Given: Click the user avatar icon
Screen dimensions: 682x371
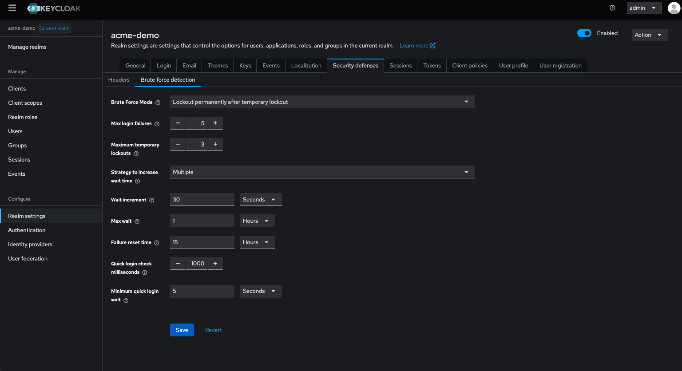Looking at the screenshot, I should click(x=674, y=8).
